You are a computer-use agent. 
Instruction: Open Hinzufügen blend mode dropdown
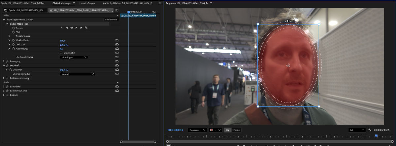pyautogui.click(x=74, y=57)
